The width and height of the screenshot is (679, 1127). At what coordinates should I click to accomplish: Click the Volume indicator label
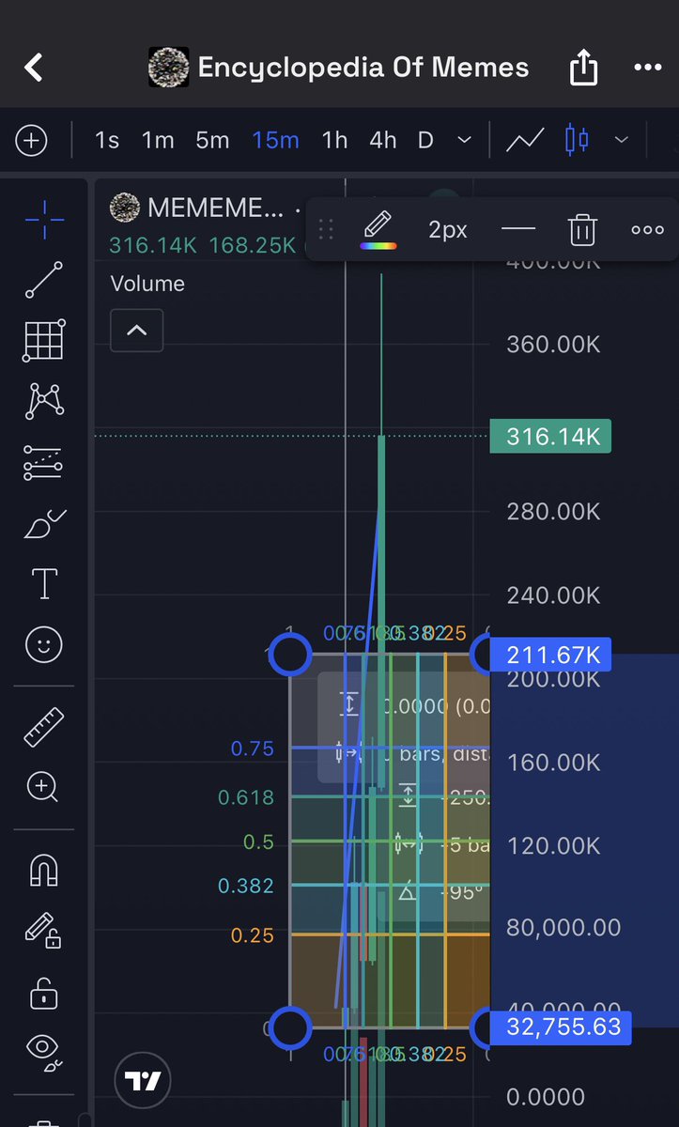[x=147, y=284]
